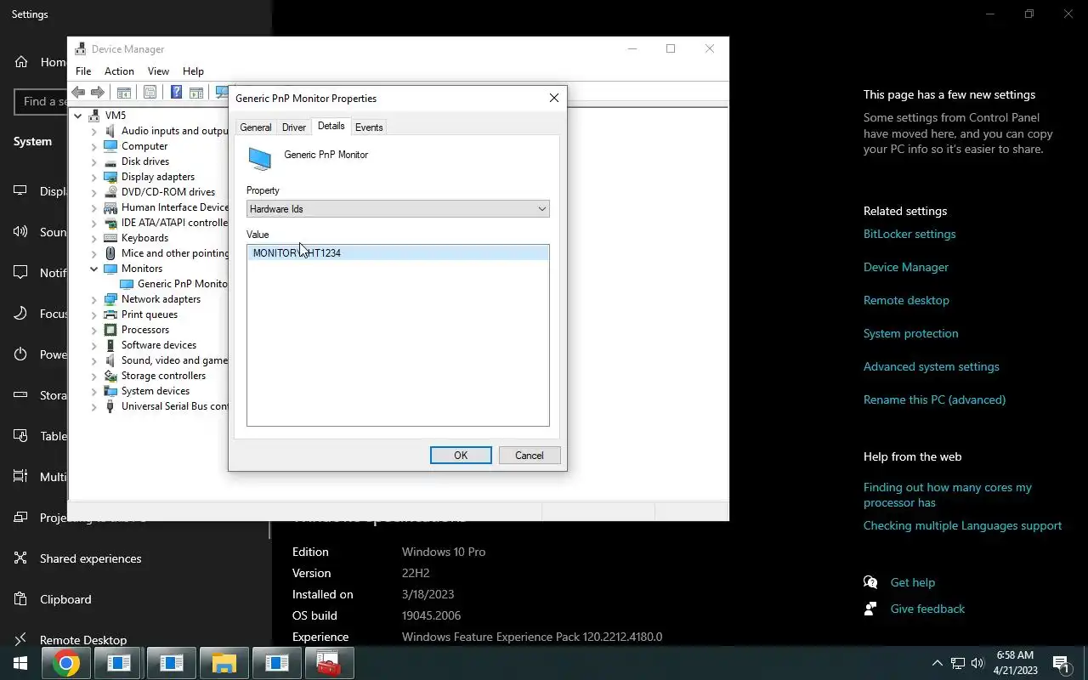Click the Shared experiences icon in Settings
1088x680 pixels.
click(21, 558)
